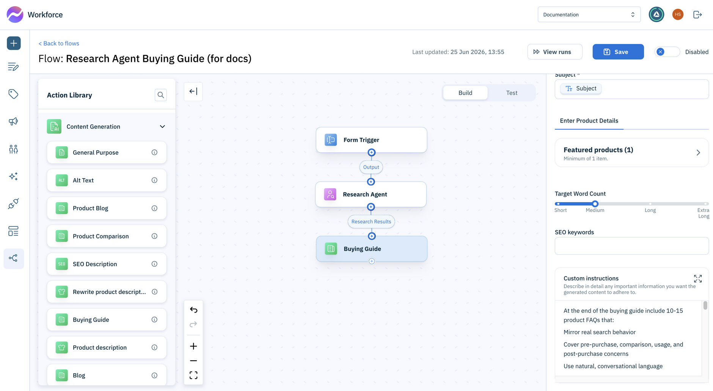
Task: Zoom out on the flow canvas
Action: pyautogui.click(x=193, y=361)
